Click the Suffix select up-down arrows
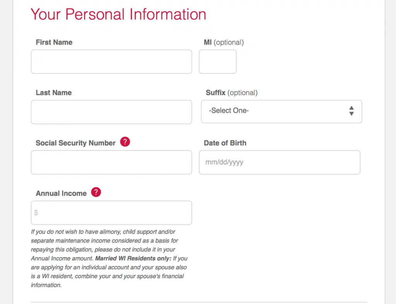 [x=351, y=111]
